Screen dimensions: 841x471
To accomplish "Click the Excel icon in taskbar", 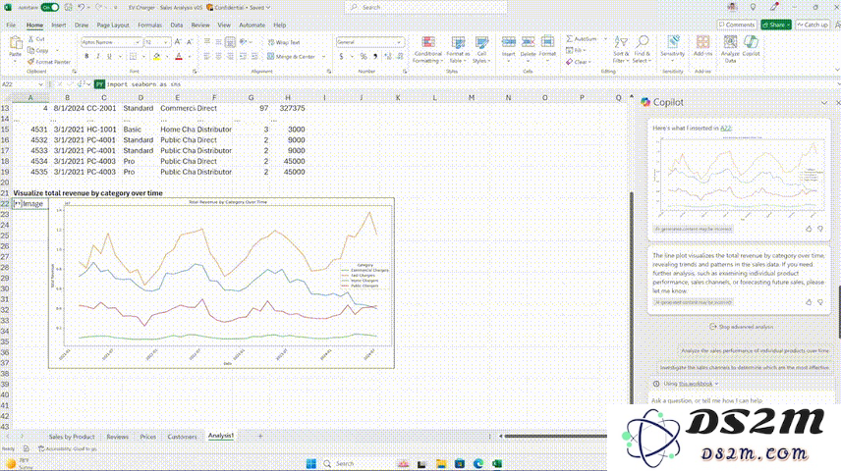I will pyautogui.click(x=497, y=463).
